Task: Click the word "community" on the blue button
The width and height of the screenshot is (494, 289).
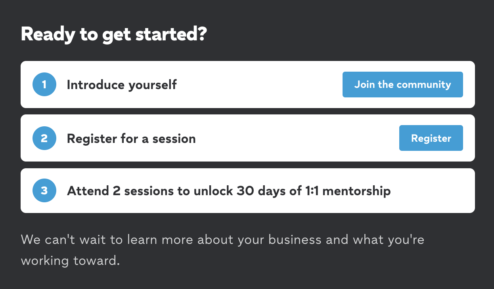Action: tap(424, 85)
